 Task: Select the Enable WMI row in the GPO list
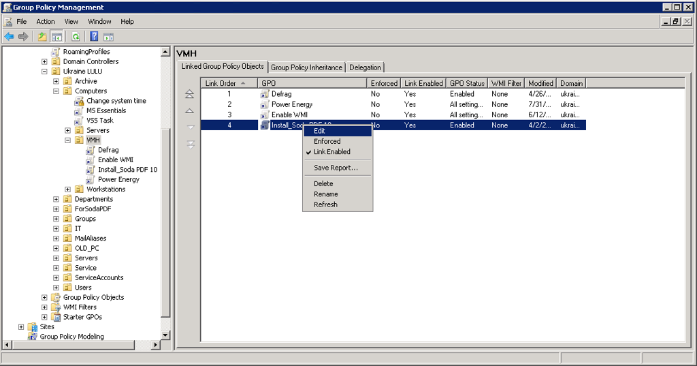point(393,115)
